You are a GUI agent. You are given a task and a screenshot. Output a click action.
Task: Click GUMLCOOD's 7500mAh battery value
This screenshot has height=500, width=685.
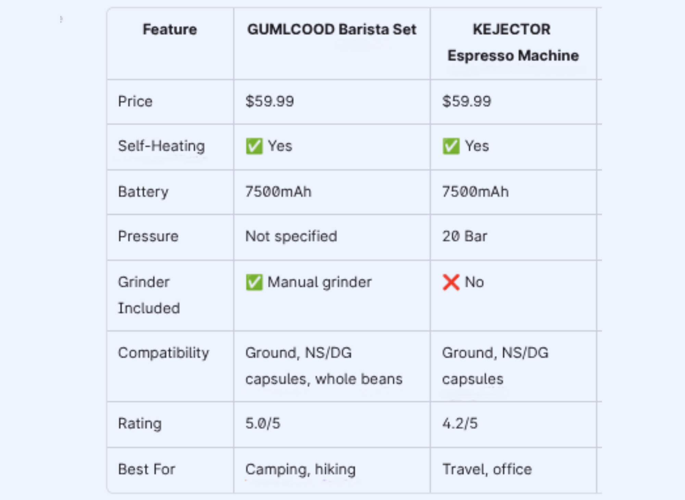point(278,192)
